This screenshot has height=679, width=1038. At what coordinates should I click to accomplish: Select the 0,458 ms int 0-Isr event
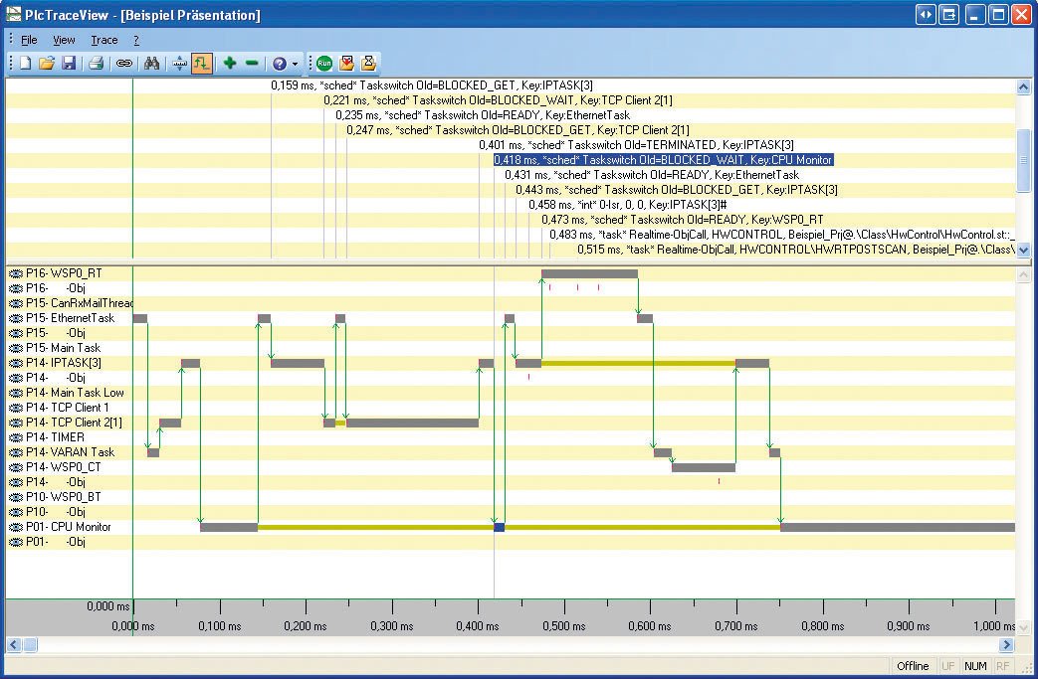coord(628,205)
